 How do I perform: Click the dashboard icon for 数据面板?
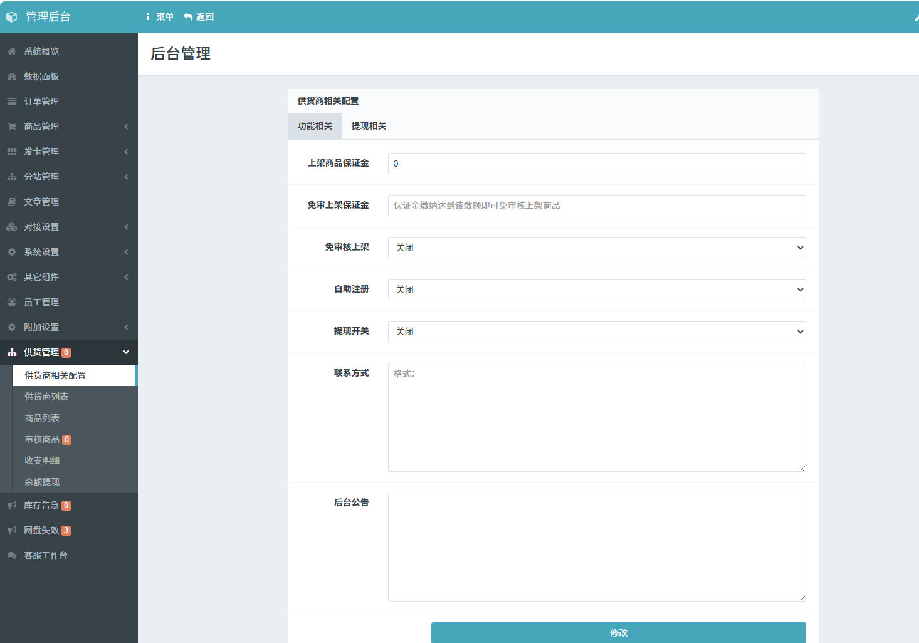12,76
